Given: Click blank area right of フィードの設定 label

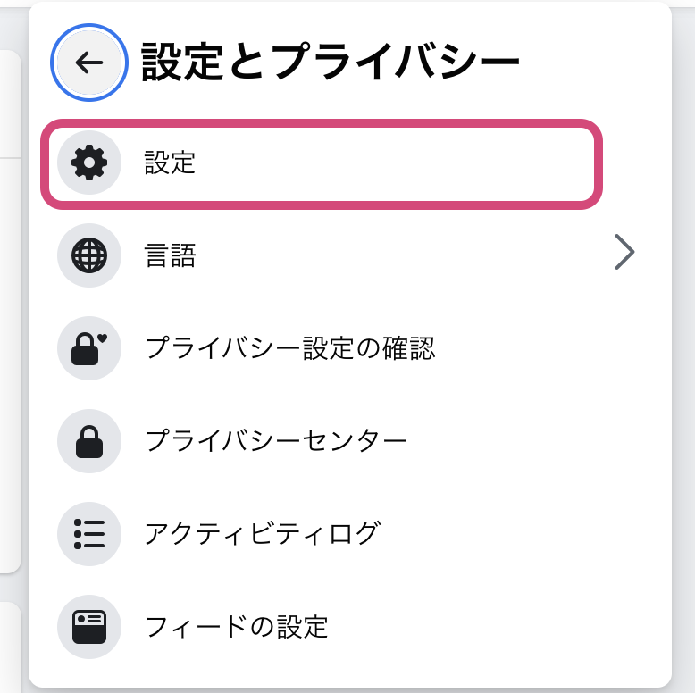Looking at the screenshot, I should coord(488,627).
